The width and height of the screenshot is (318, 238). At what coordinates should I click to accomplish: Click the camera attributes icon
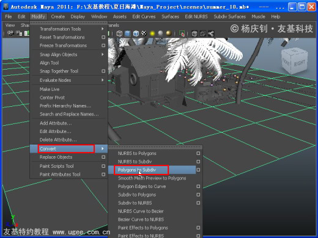19,33
